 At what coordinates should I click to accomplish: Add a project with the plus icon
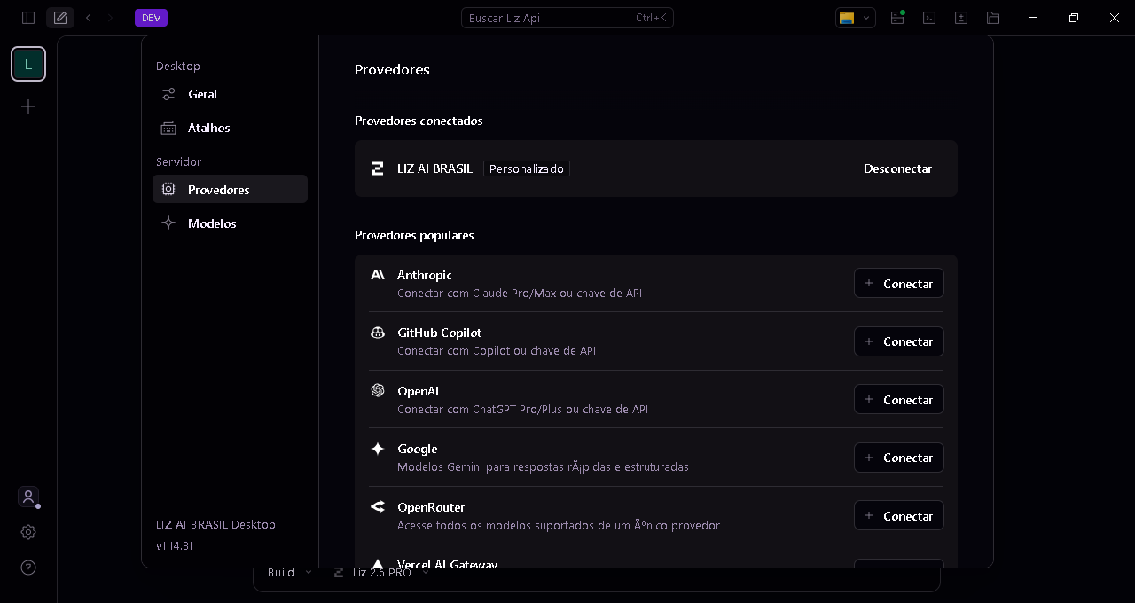point(28,106)
